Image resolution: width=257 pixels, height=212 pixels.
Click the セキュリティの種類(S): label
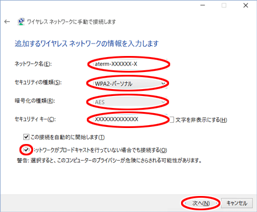pyautogui.click(x=38, y=82)
